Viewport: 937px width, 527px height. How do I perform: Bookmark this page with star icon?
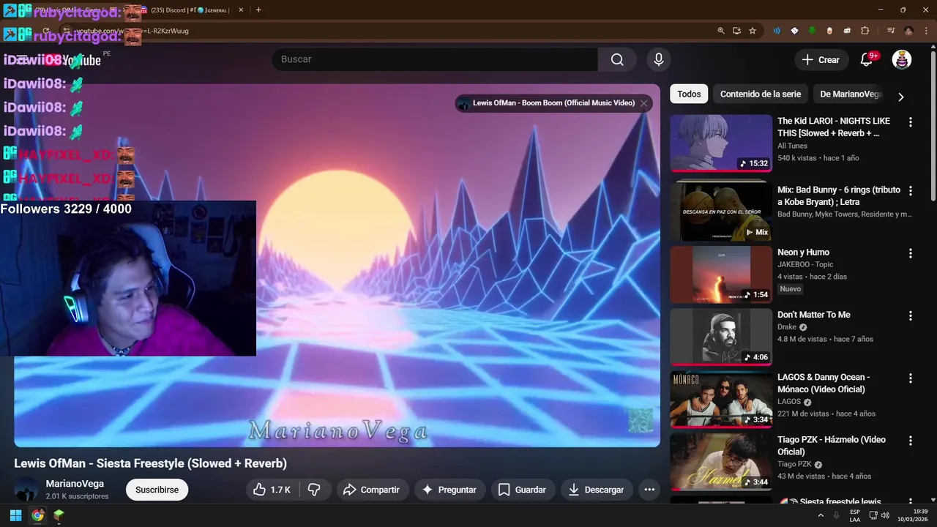pyautogui.click(x=752, y=31)
